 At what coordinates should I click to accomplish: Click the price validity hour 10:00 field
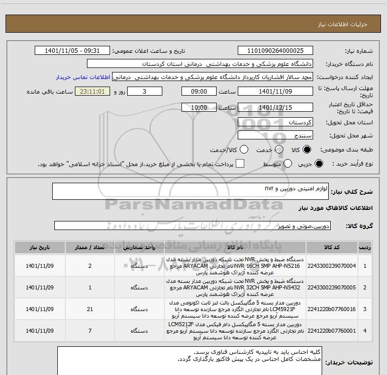[199, 107]
